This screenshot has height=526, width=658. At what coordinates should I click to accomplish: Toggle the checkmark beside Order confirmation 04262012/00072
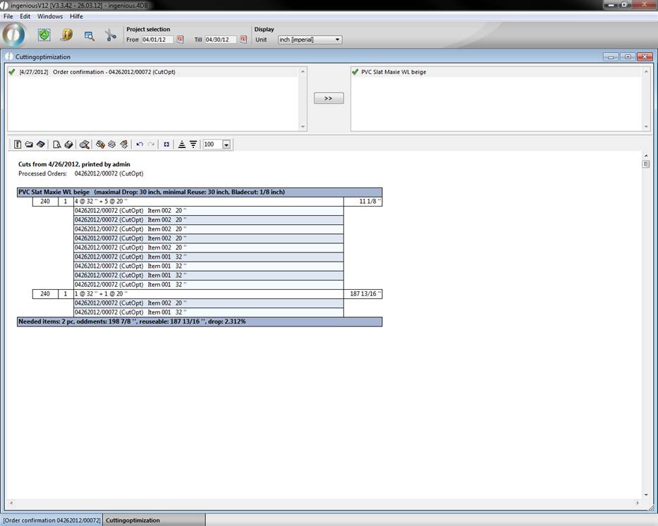point(12,72)
